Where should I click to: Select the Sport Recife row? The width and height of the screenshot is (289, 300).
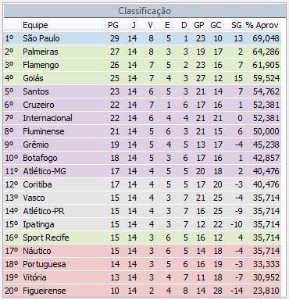(x=142, y=237)
